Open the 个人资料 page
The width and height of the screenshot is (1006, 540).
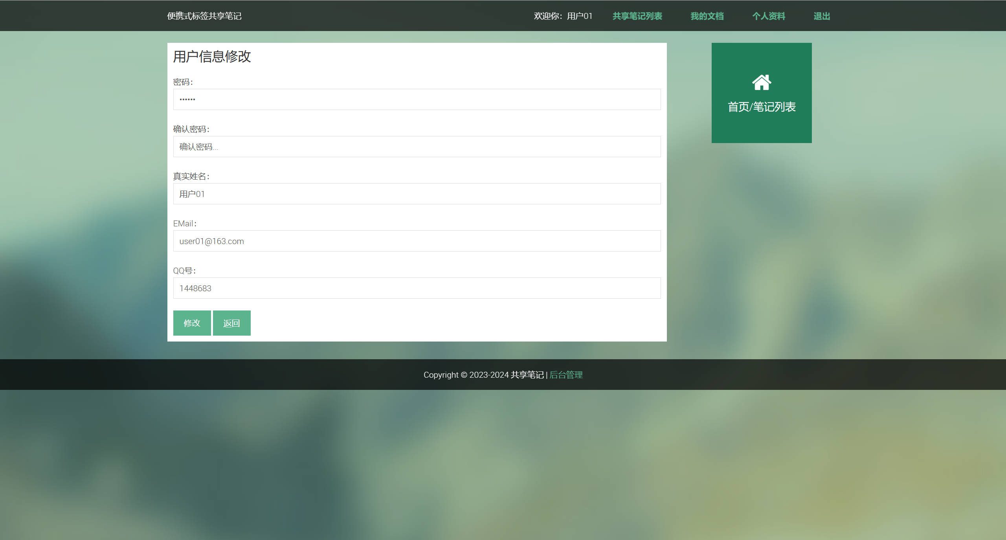pyautogui.click(x=769, y=16)
